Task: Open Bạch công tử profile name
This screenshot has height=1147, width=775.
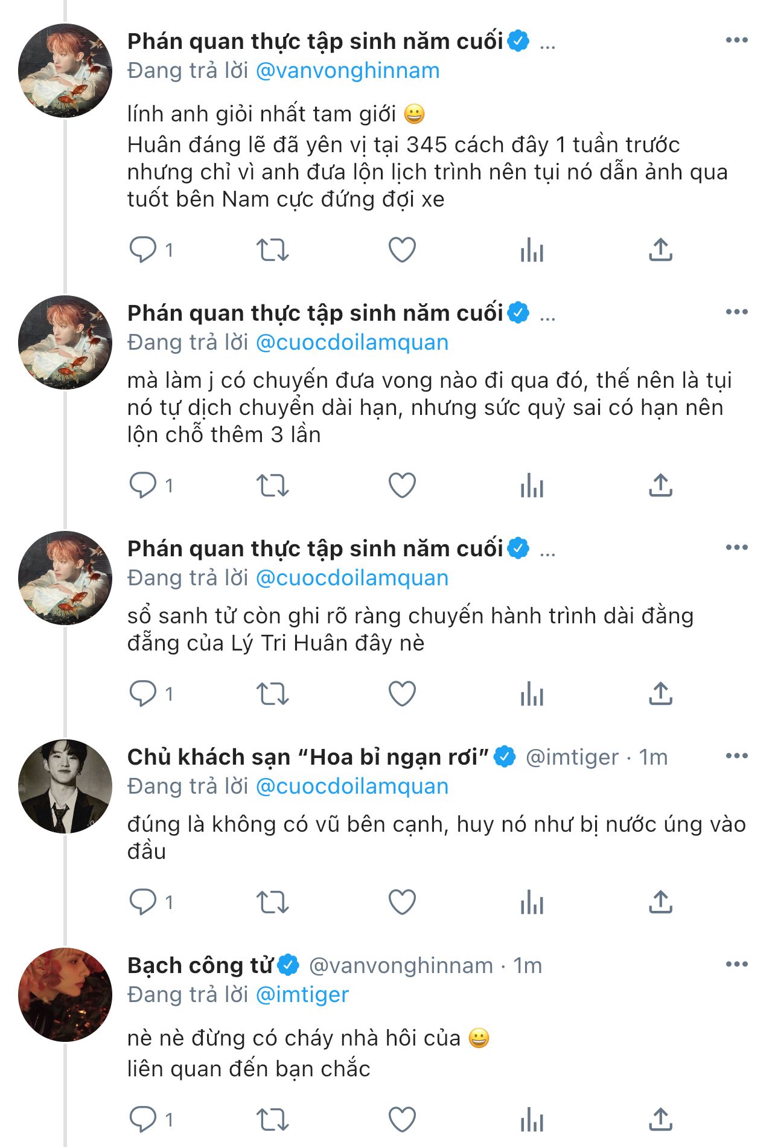Action: pos(200,965)
